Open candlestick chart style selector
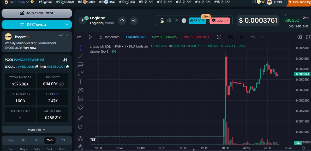311x151 pixels. click(x=90, y=37)
